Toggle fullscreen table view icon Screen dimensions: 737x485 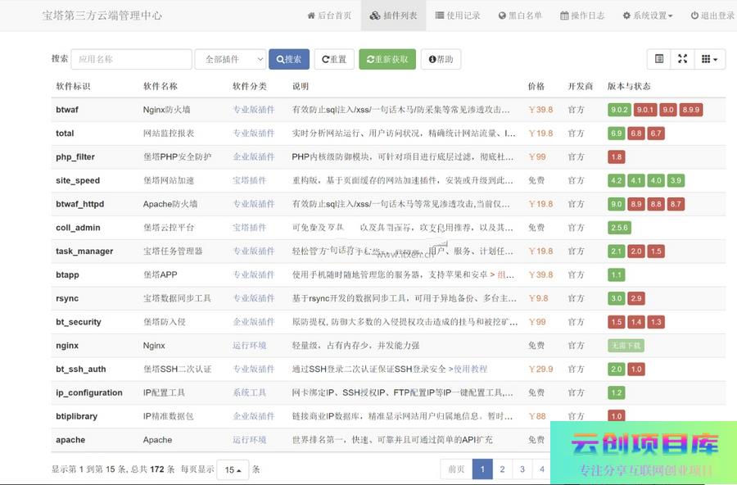[682, 59]
